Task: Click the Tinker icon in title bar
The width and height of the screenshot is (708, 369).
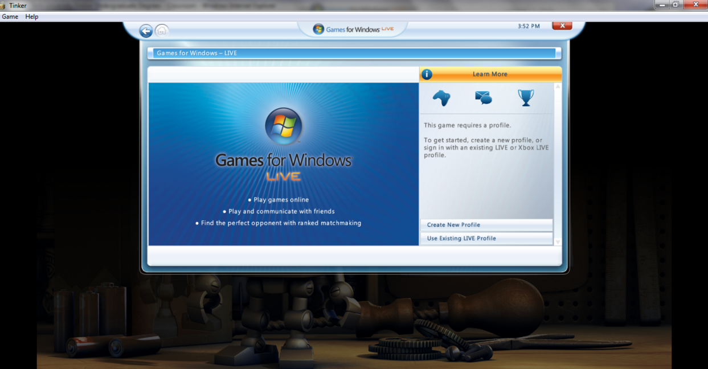Action: pyautogui.click(x=3, y=5)
